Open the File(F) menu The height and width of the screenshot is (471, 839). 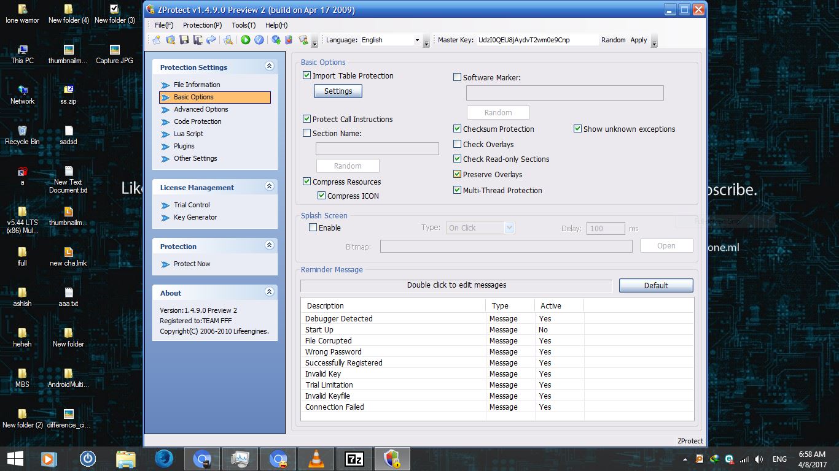164,25
